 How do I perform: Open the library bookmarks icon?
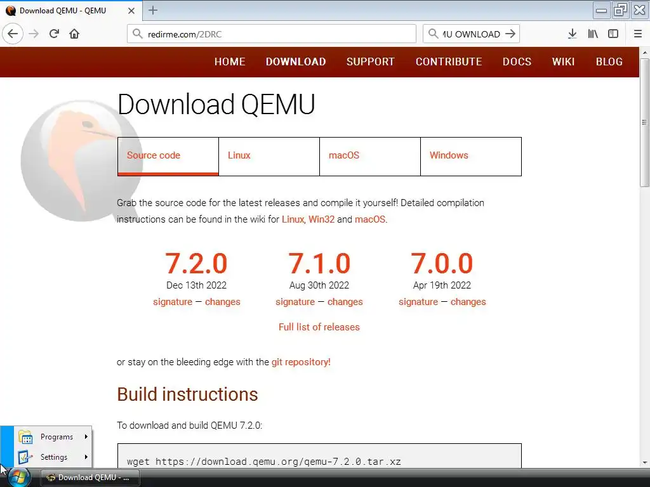click(x=593, y=34)
